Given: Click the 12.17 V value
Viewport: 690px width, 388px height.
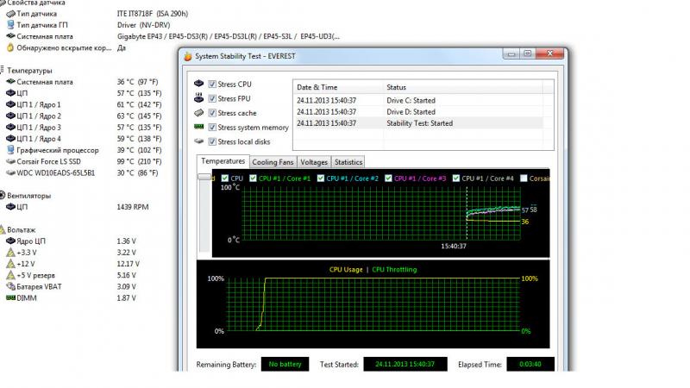Looking at the screenshot, I should coord(128,264).
